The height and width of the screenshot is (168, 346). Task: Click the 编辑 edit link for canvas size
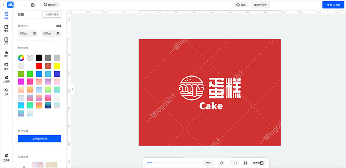(x=59, y=26)
